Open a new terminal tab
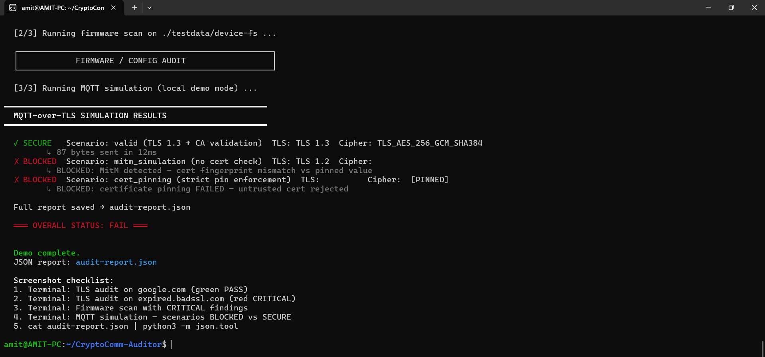This screenshot has height=357, width=765. (134, 8)
